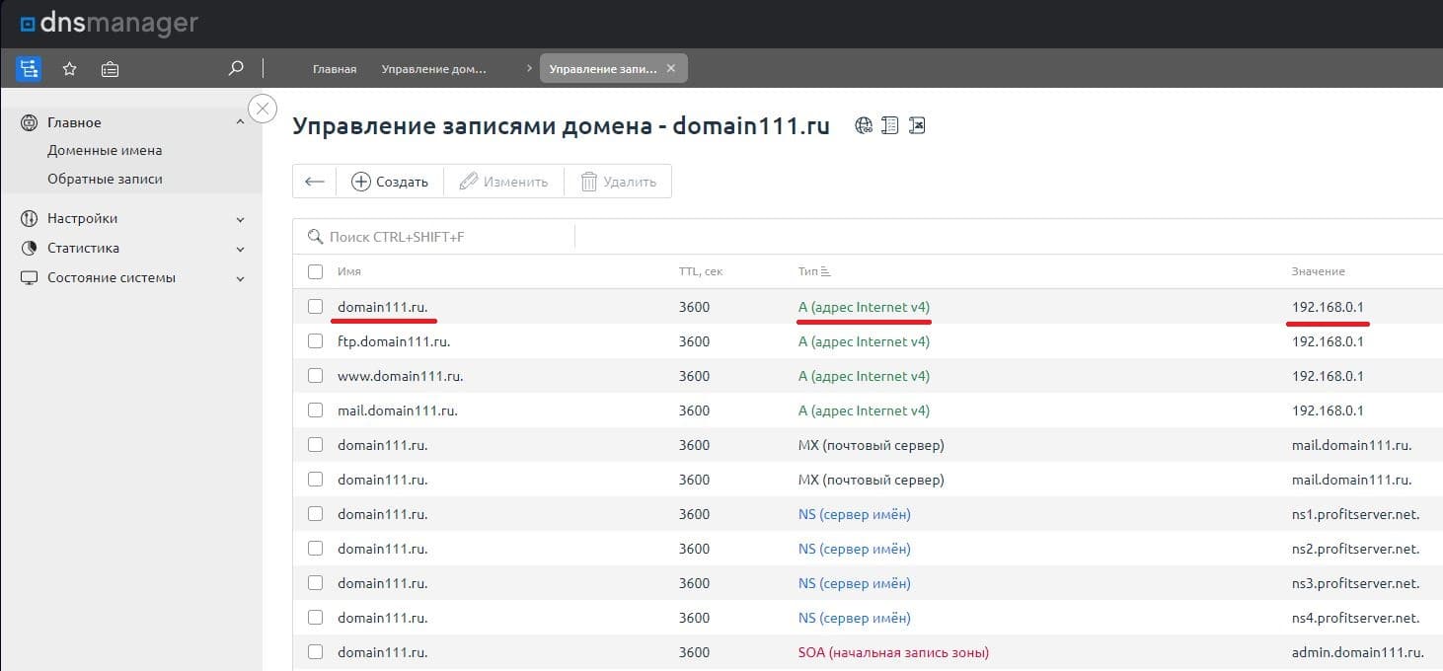Viewport: 1443px width, 671px height.
Task: Click the Удалить button
Action: click(x=618, y=182)
